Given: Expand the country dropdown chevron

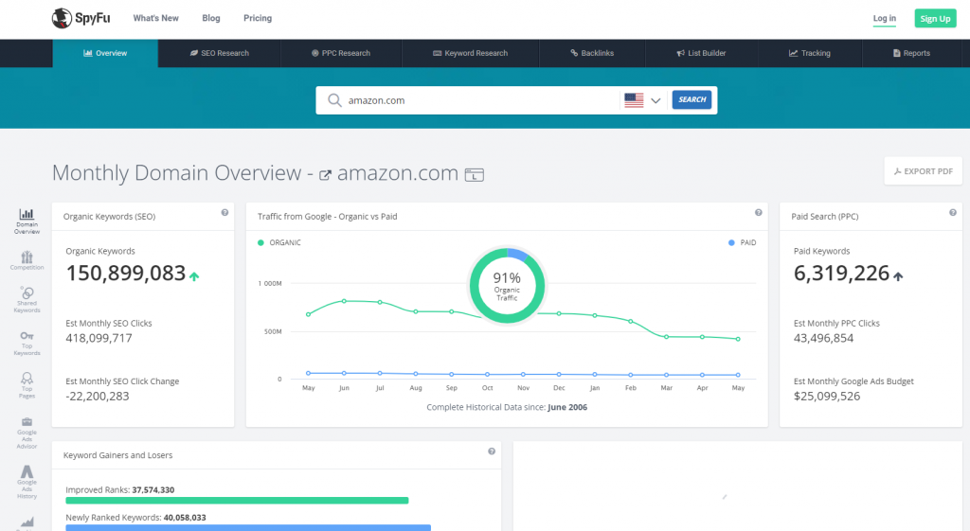Looking at the screenshot, I should [656, 100].
